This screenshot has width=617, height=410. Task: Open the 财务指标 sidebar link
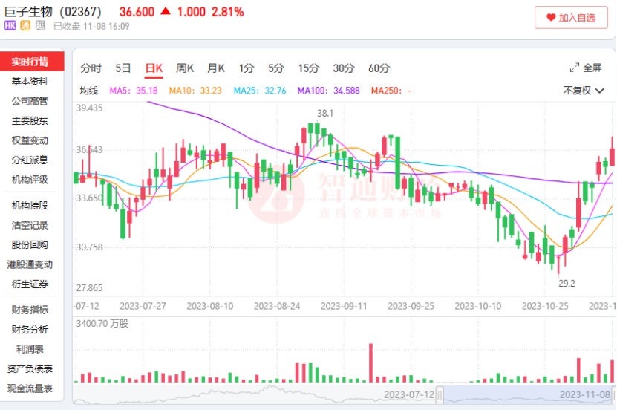point(30,310)
